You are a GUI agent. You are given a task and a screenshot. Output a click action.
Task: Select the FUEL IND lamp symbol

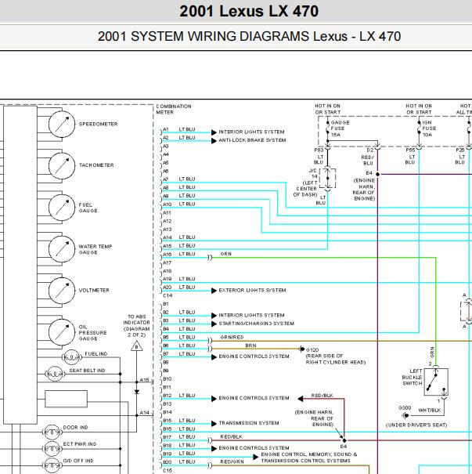point(72,357)
